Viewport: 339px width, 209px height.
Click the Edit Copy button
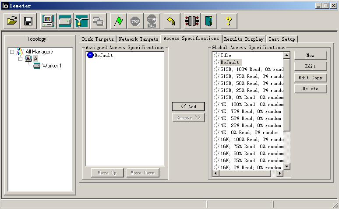point(311,78)
